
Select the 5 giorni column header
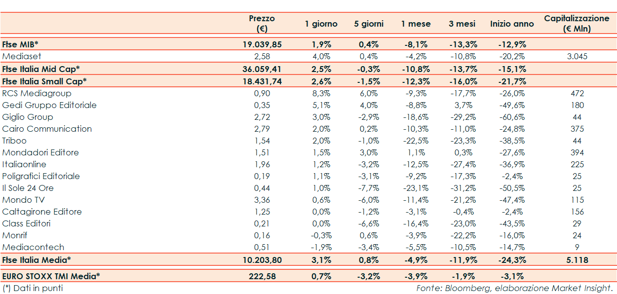pos(369,24)
